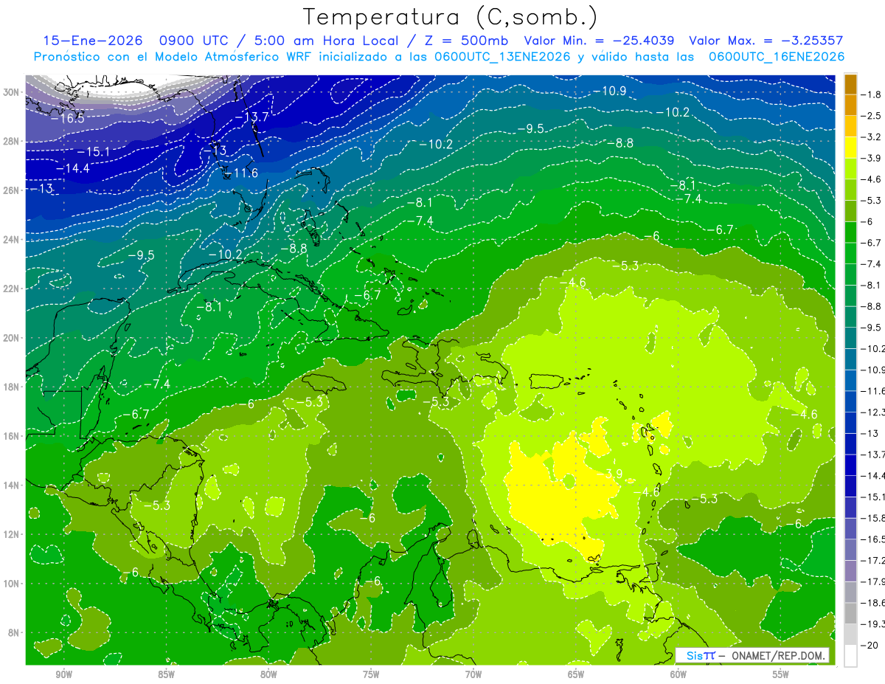Pick the brown swatch above -1.8 in legend

click(x=850, y=84)
